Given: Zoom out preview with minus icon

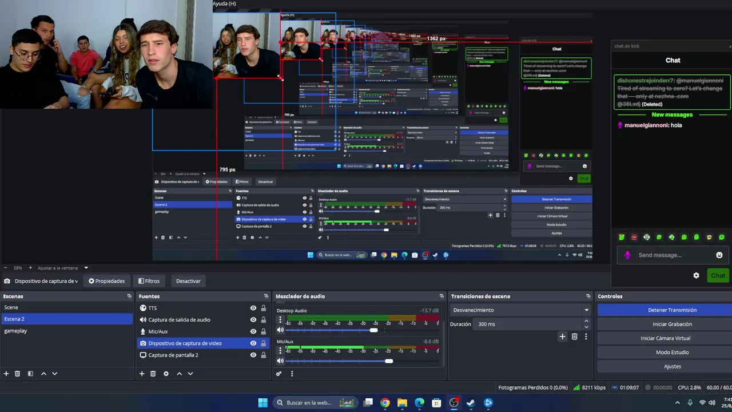Looking at the screenshot, I should click(x=6, y=268).
